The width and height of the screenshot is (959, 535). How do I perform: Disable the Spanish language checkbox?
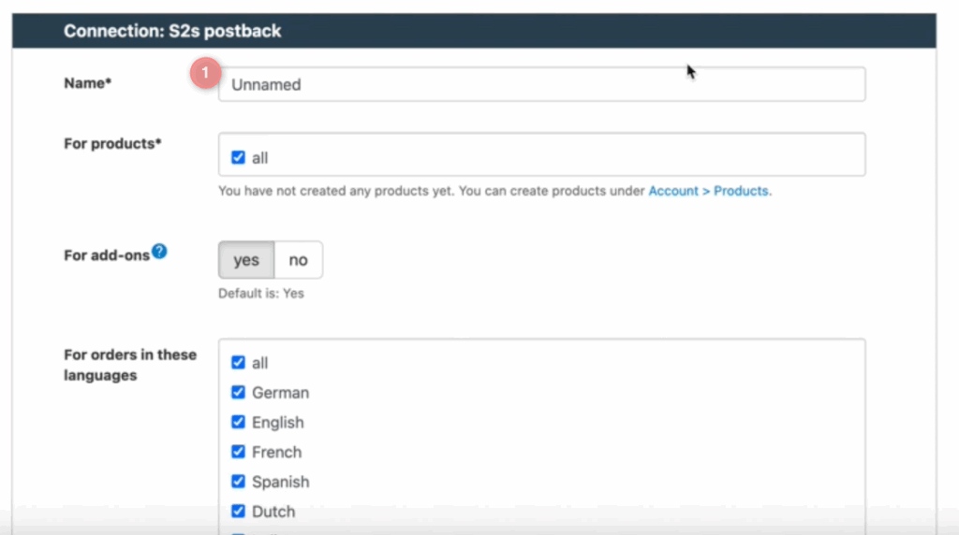[238, 482]
